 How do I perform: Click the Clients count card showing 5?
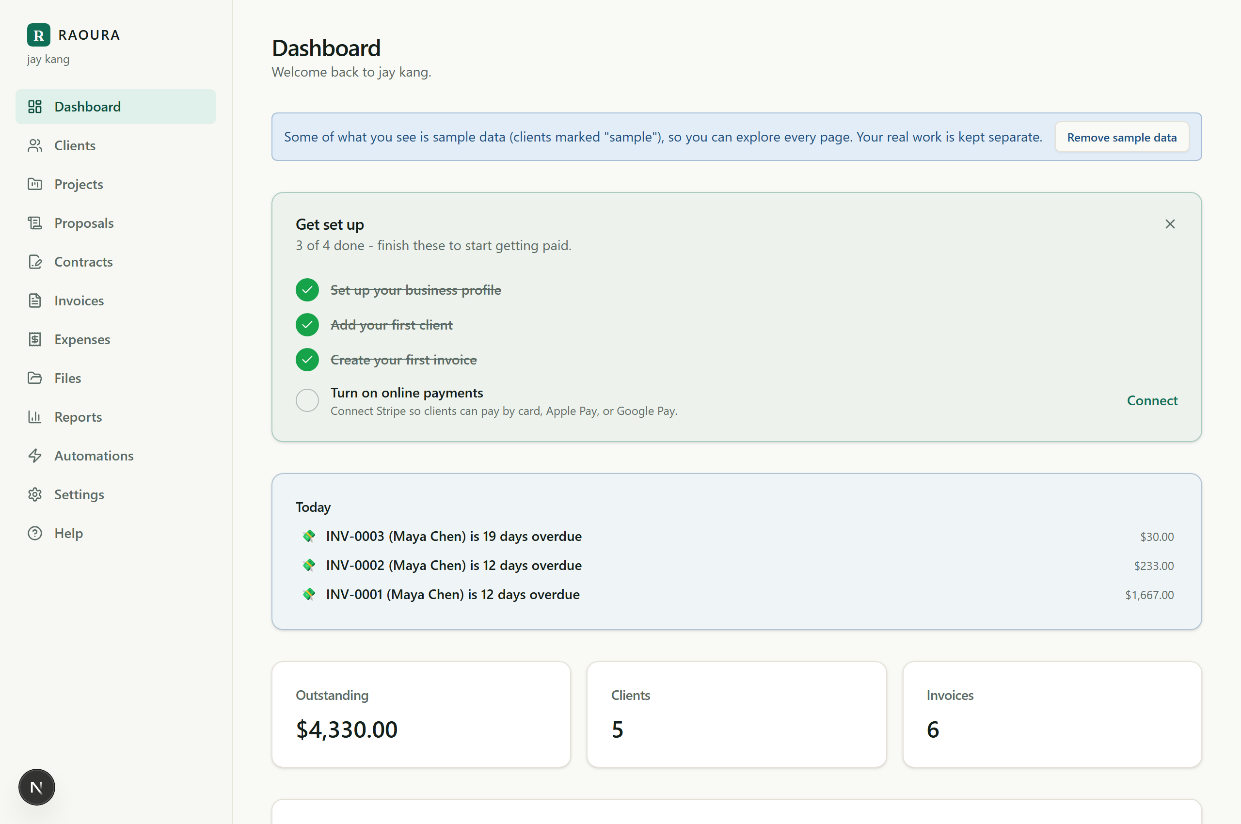click(x=736, y=714)
